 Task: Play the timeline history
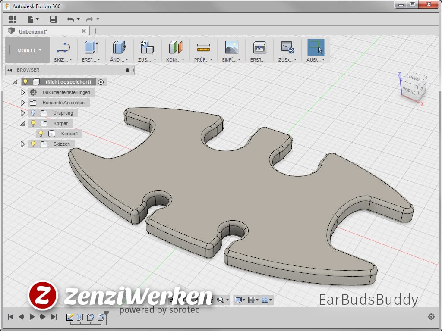click(32, 317)
